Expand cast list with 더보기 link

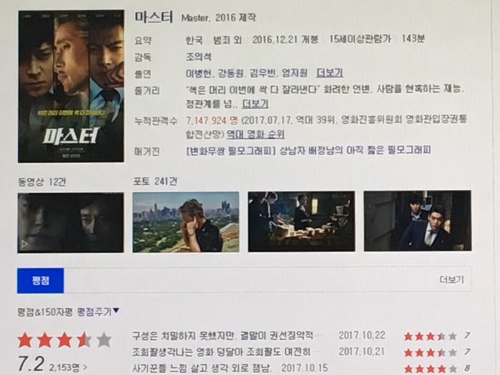point(329,73)
